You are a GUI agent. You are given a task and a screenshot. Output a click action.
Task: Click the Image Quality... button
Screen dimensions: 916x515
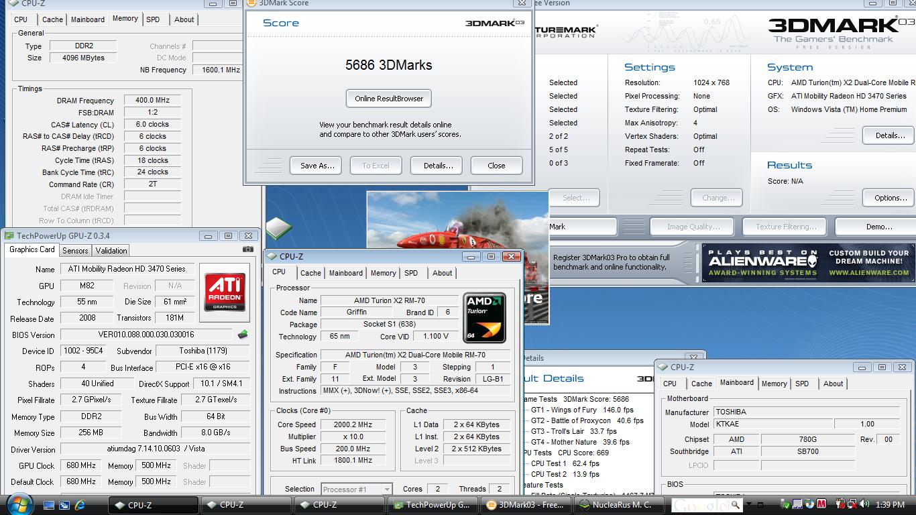(x=693, y=227)
